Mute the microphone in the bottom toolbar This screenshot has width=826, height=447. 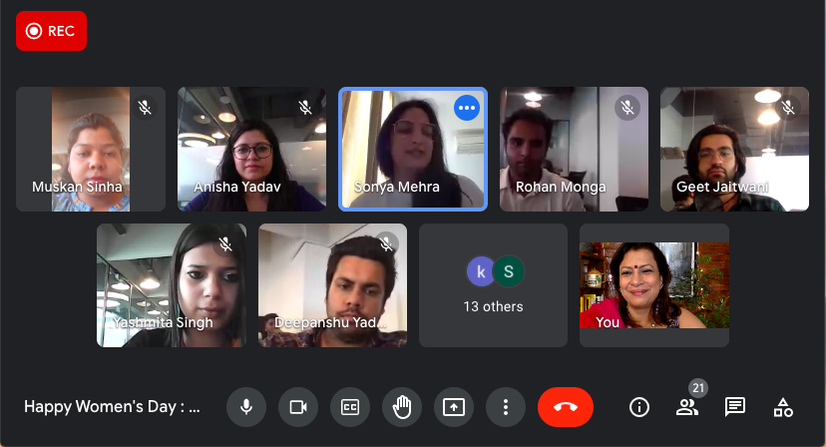pyautogui.click(x=246, y=407)
